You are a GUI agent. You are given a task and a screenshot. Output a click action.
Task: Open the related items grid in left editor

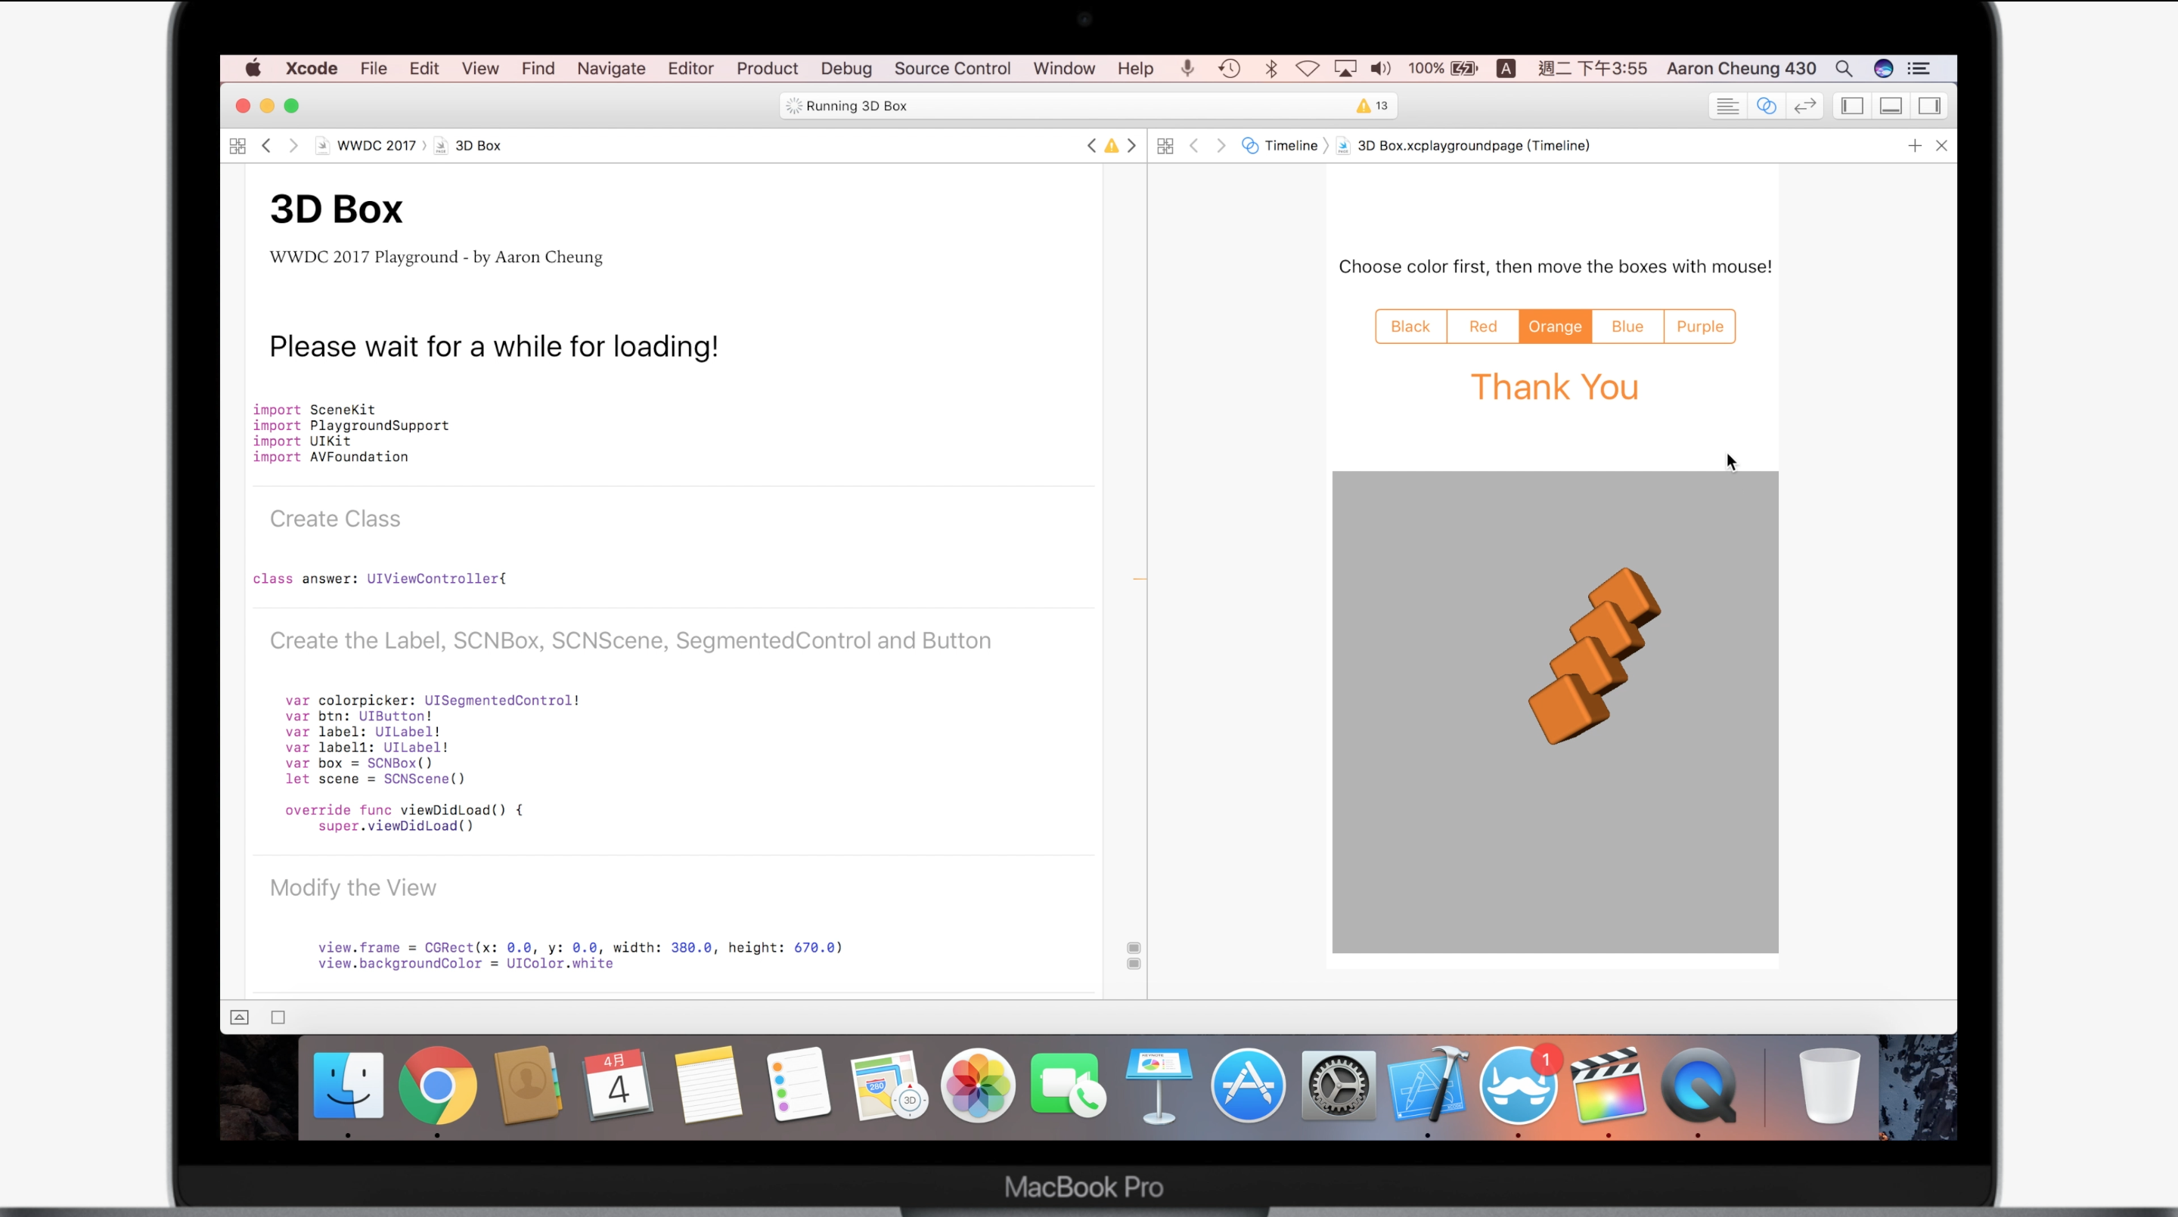(x=237, y=145)
